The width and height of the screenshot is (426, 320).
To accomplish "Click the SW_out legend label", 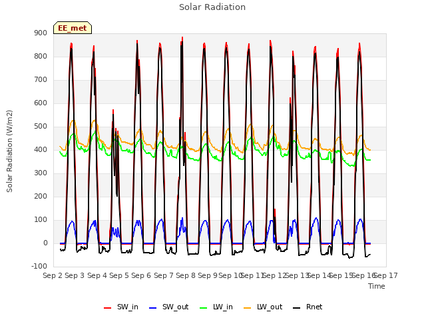I will pos(175,307).
